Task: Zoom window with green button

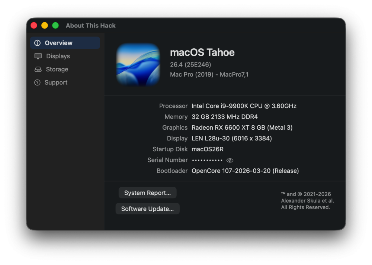Action: pyautogui.click(x=55, y=25)
